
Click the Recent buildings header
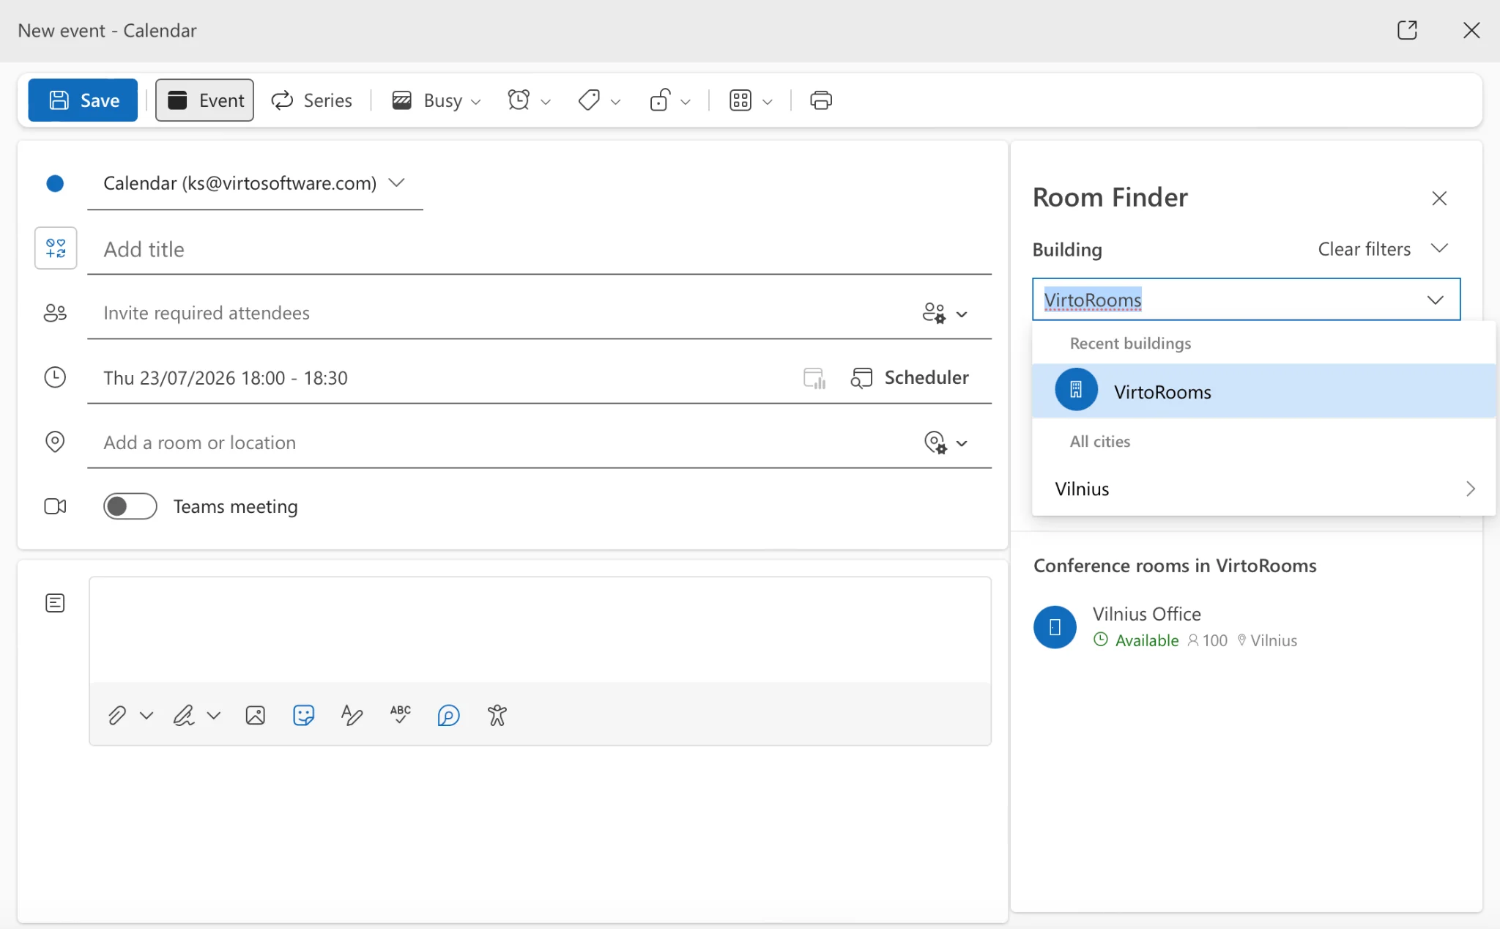[1130, 344]
